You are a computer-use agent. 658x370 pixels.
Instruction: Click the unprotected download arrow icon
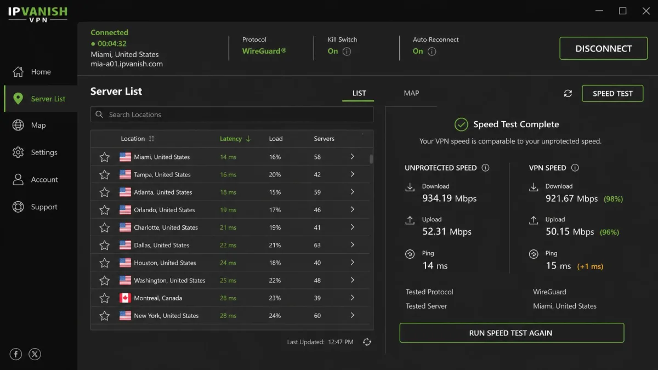pyautogui.click(x=410, y=187)
